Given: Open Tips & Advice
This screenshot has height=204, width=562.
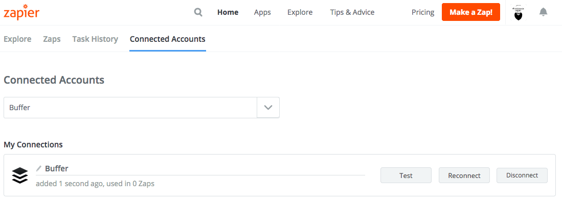Looking at the screenshot, I should (352, 12).
